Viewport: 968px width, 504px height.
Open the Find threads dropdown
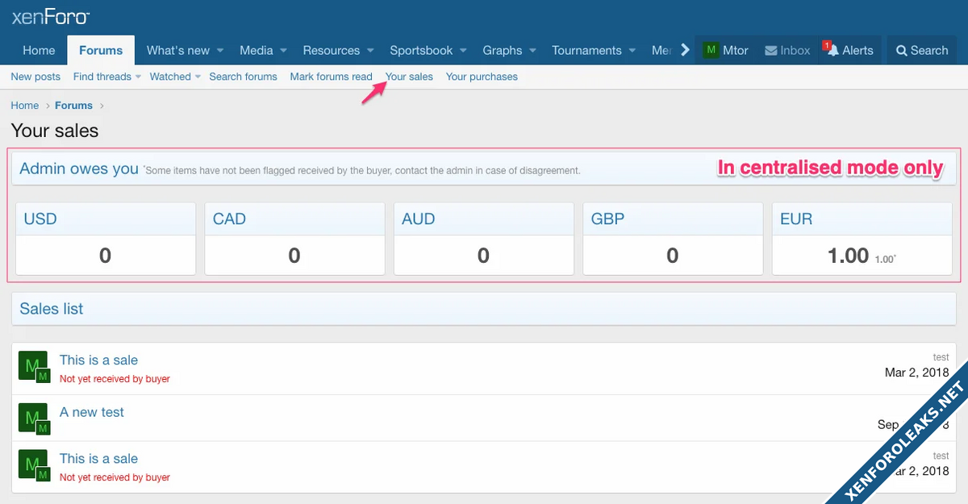point(138,77)
